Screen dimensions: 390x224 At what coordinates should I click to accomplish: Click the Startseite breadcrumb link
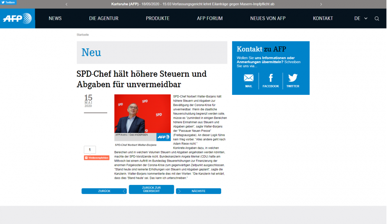point(83,35)
